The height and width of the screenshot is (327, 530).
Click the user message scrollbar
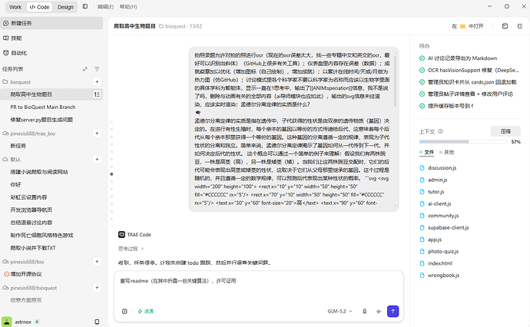coord(395,80)
